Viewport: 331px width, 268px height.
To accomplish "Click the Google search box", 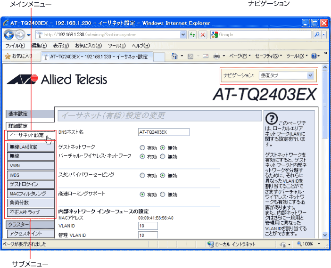I will pos(261,34).
